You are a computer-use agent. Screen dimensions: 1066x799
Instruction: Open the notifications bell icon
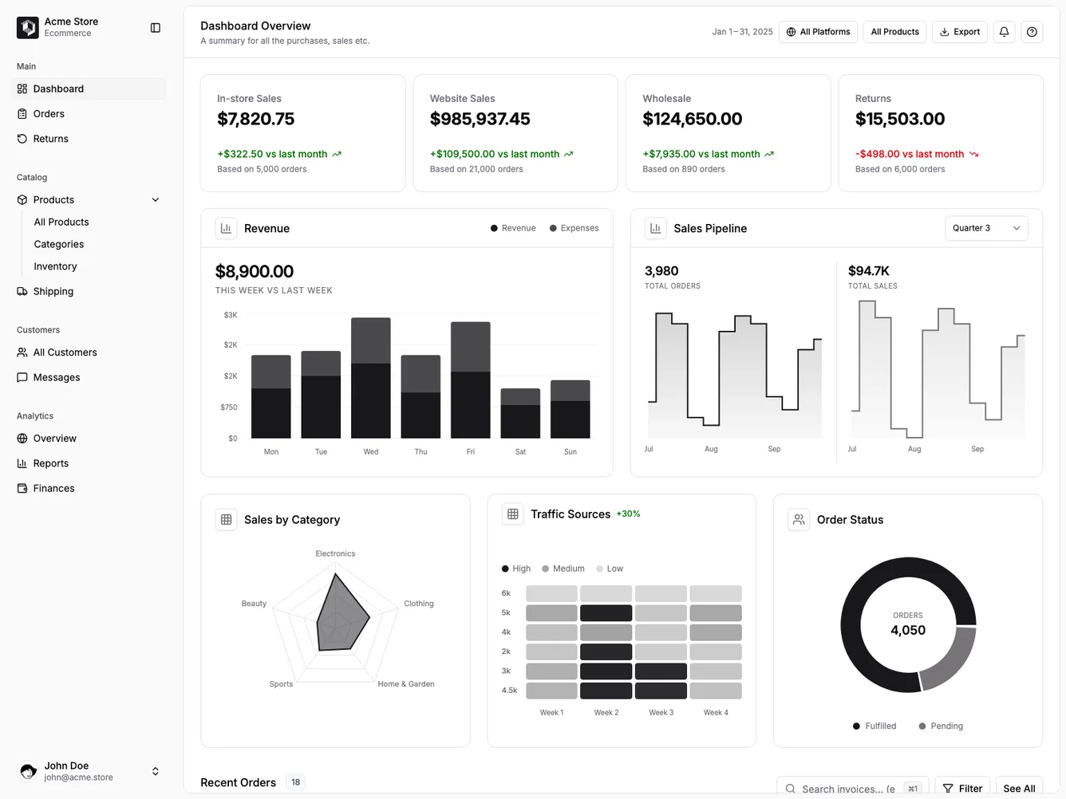(1004, 32)
